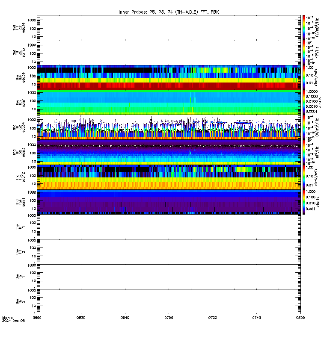Click the 1000 y-axis tick of tha fbk edc34
The image size is (321, 342).
pyautogui.click(x=32, y=68)
